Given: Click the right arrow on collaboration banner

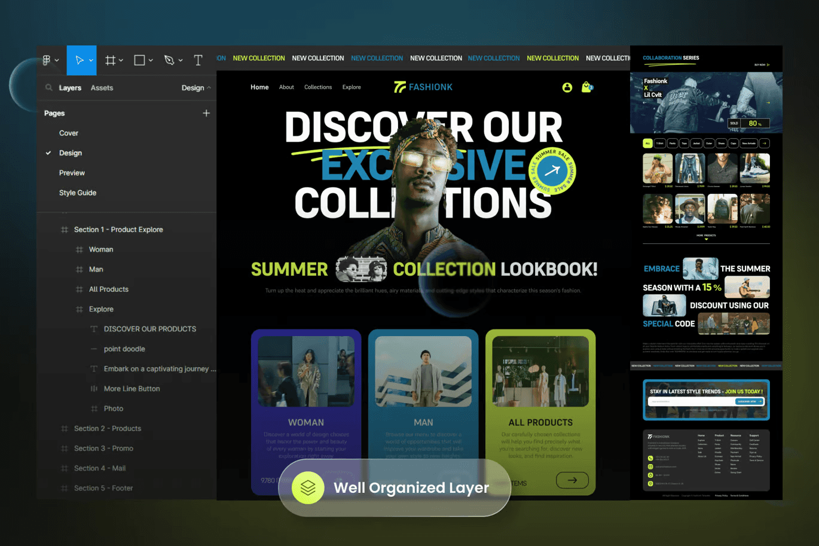Looking at the screenshot, I should 768,103.
